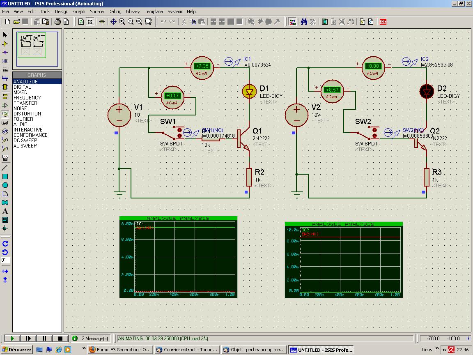Click the ARES netlist transfer icon
The image size is (473, 355).
pos(383,22)
